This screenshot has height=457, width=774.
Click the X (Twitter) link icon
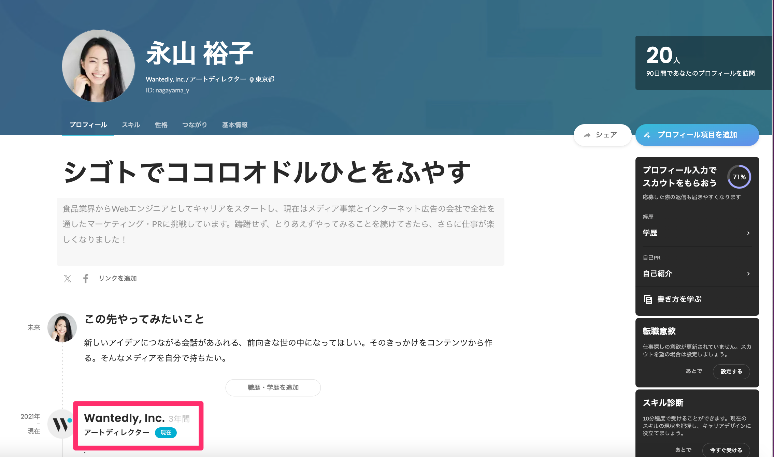coord(68,279)
